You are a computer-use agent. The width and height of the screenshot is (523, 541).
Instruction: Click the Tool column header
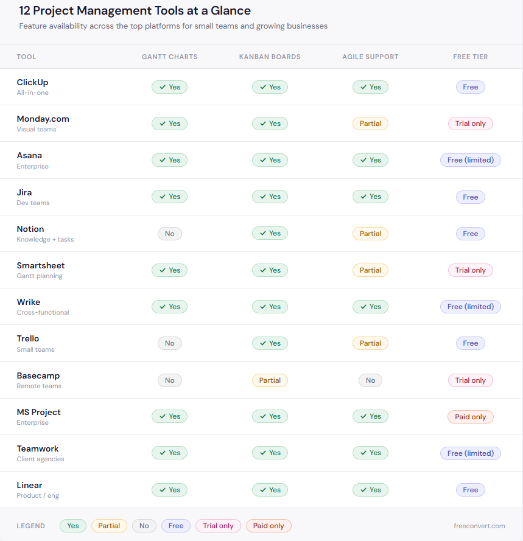[x=26, y=57]
